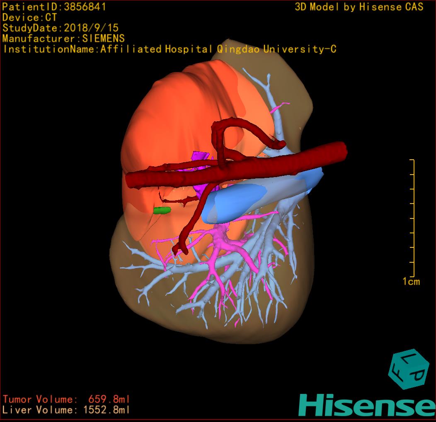
Task: Select the 1cm scale label
Action: pos(411,282)
